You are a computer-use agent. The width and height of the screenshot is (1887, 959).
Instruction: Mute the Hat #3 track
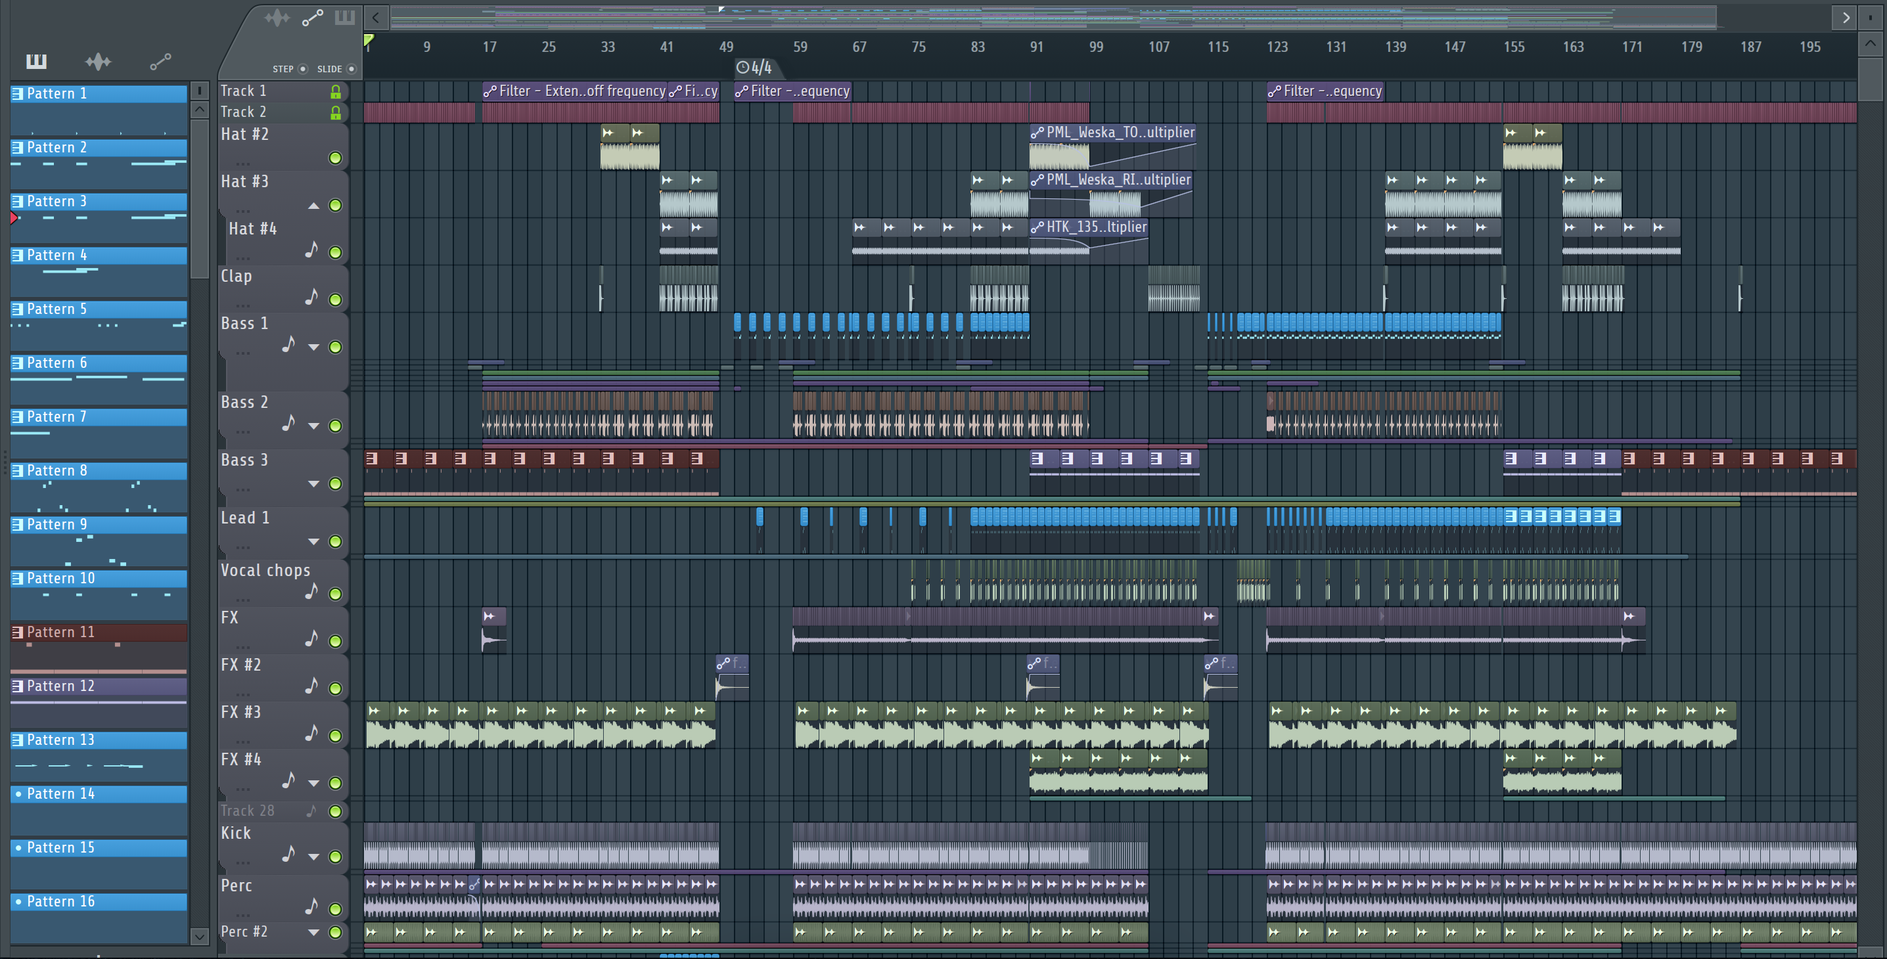(336, 206)
